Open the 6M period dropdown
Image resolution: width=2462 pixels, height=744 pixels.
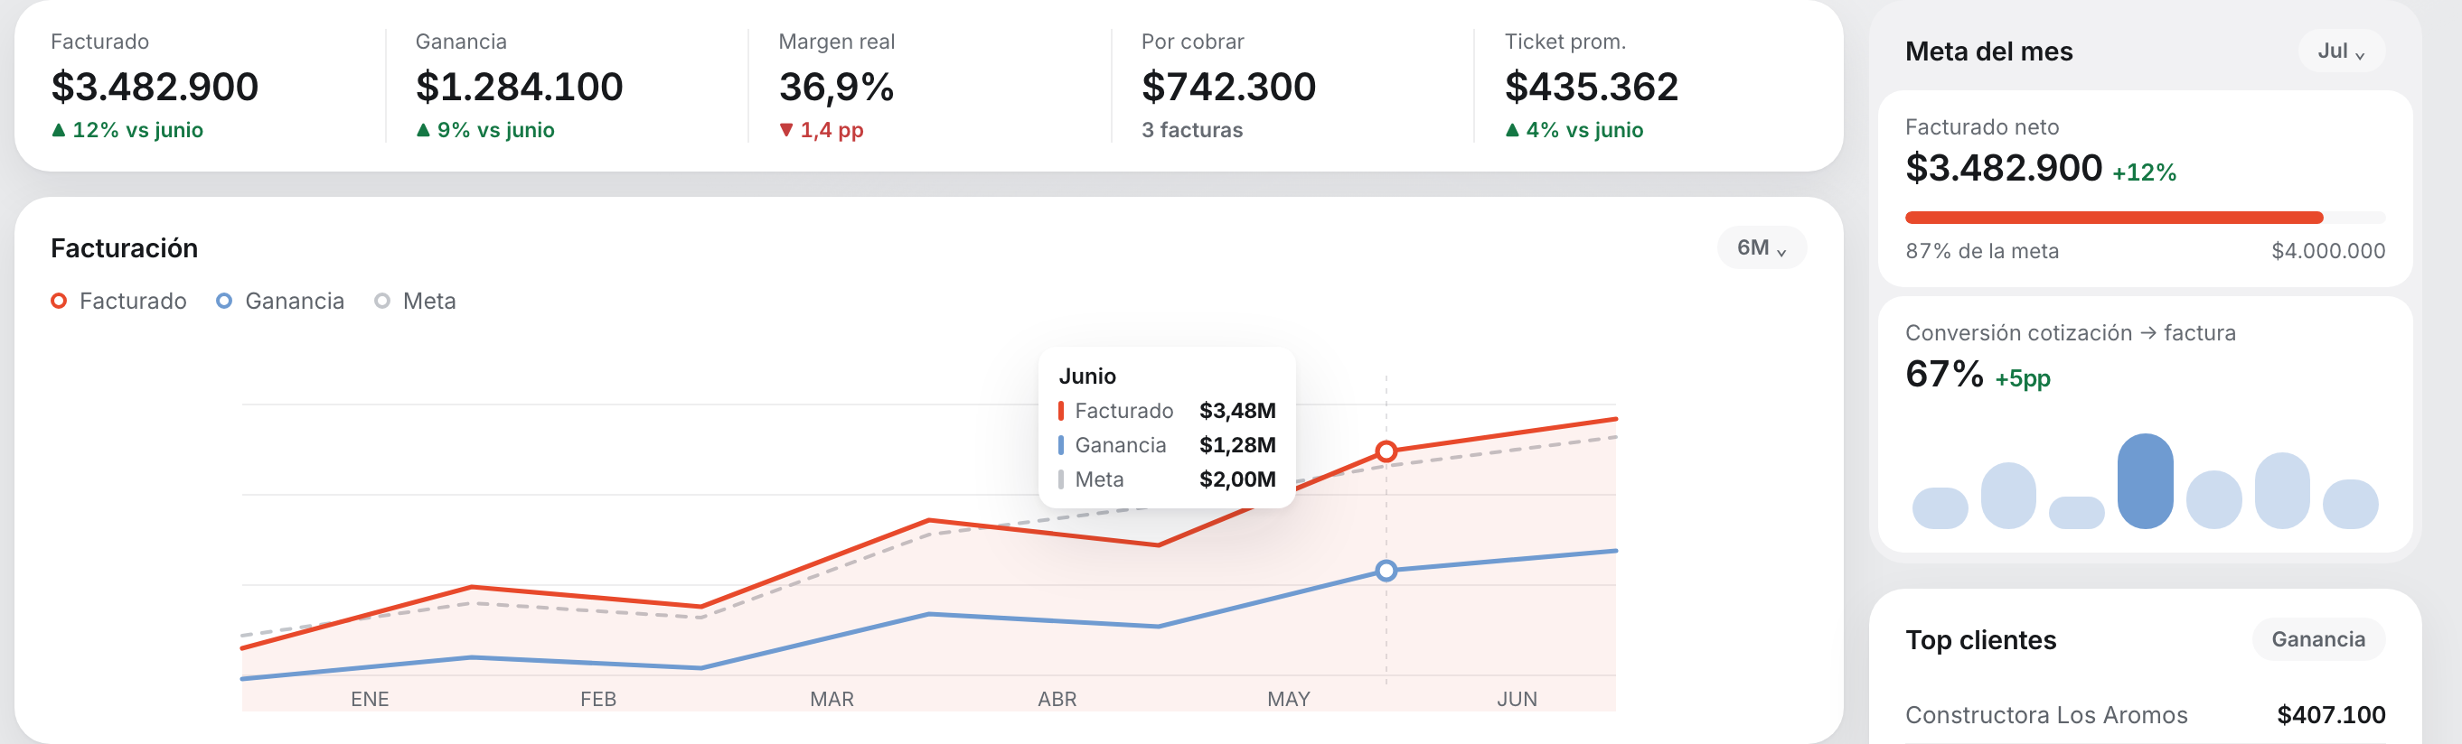click(1761, 247)
